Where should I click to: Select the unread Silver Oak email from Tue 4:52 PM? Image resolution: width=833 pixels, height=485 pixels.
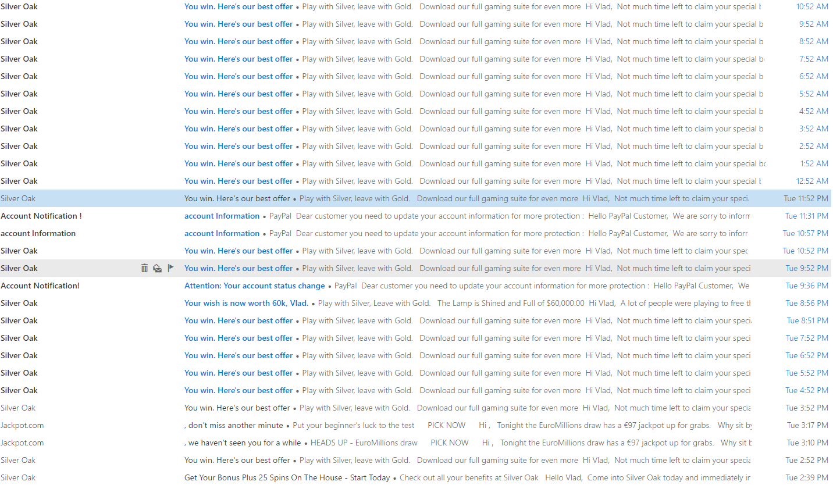(x=416, y=390)
